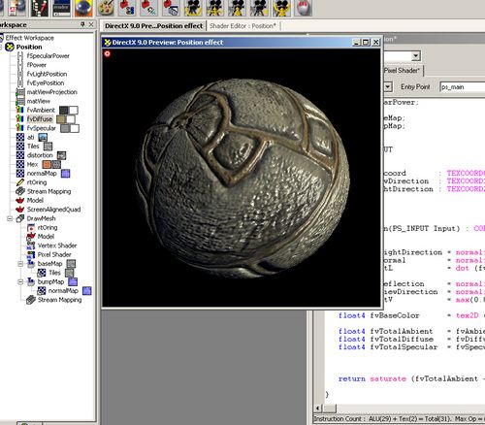Click the matrix icon beside matViewProjection

[20, 92]
